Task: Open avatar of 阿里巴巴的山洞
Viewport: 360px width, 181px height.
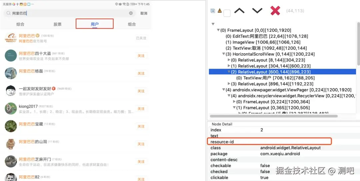Action: click(11, 144)
